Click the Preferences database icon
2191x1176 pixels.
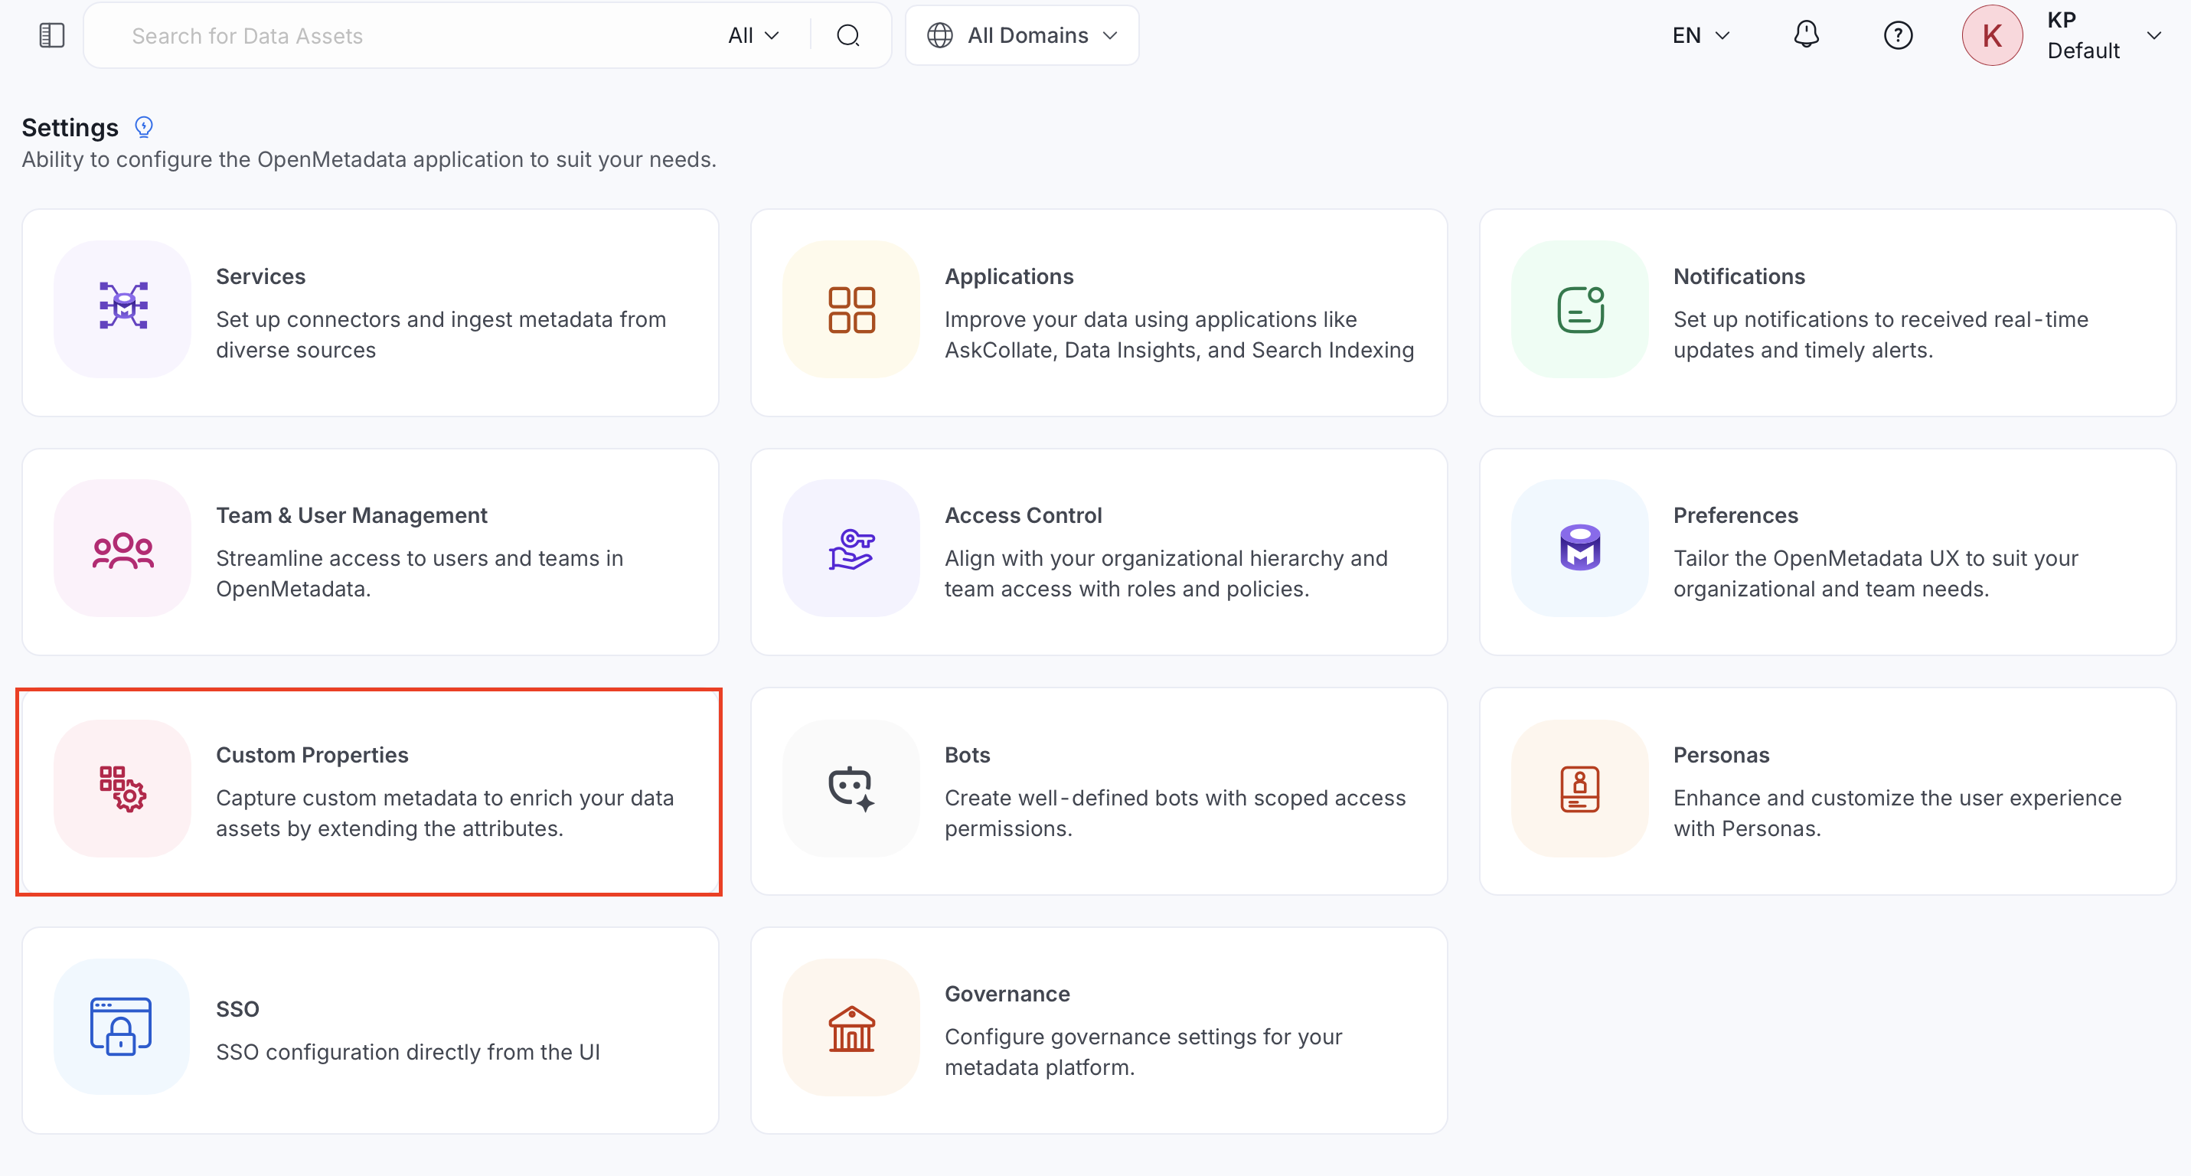(1580, 547)
